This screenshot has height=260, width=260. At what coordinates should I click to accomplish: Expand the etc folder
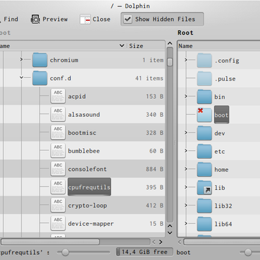(x=186, y=151)
